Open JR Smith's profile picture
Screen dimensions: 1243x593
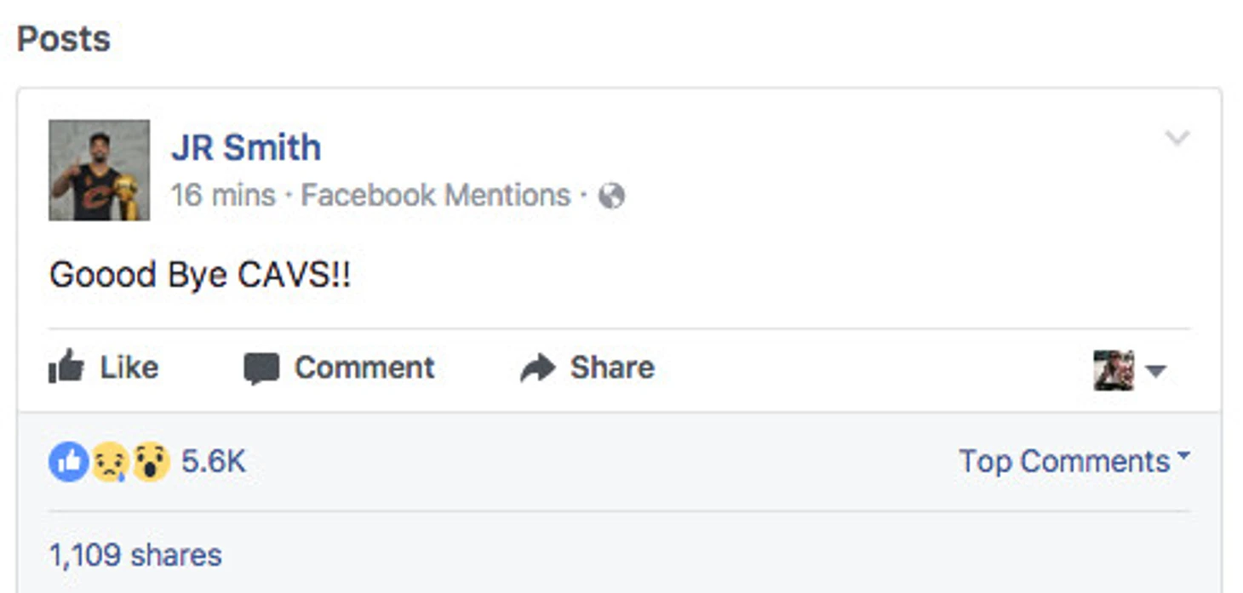coord(99,170)
